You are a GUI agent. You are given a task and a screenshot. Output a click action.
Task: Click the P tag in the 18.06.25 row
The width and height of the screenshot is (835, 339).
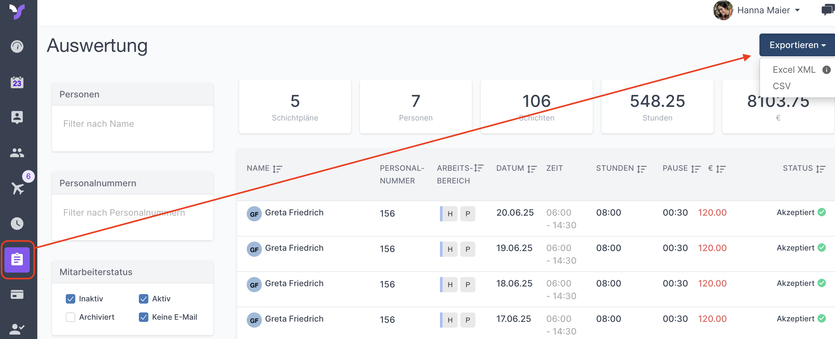click(468, 285)
